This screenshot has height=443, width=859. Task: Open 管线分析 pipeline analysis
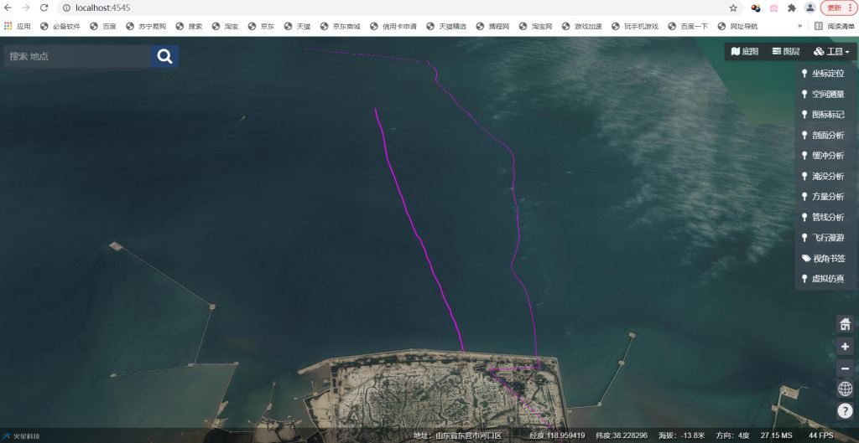click(823, 217)
